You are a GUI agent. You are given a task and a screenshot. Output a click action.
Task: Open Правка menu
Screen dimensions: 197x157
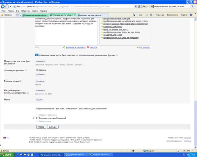[x=11, y=11]
